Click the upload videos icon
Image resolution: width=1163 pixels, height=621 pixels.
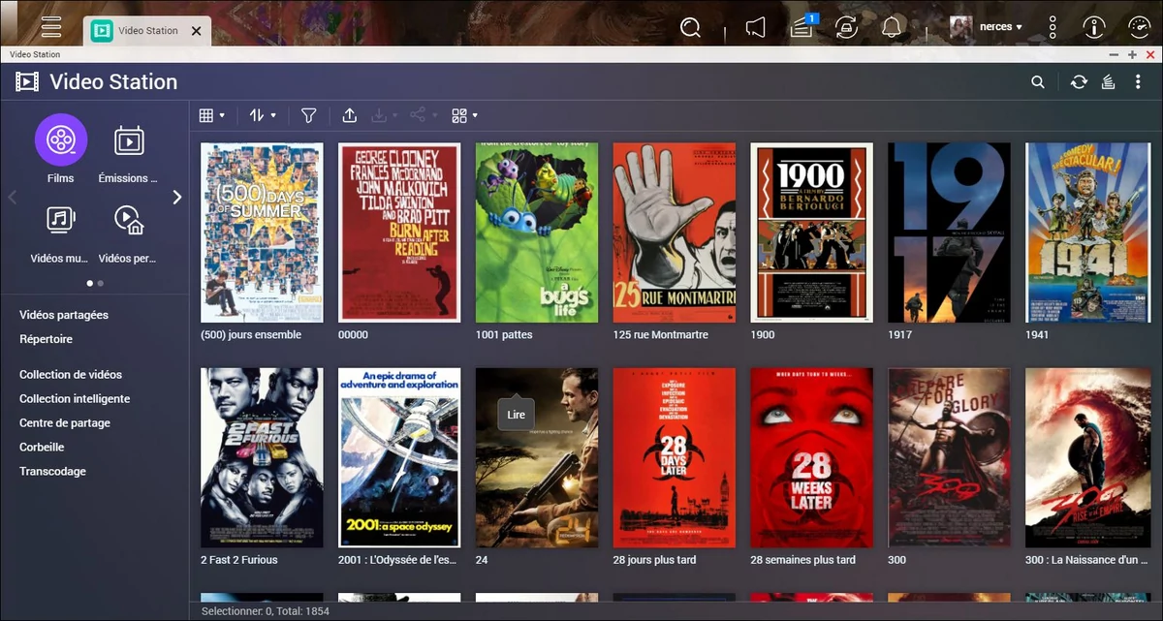tap(350, 115)
